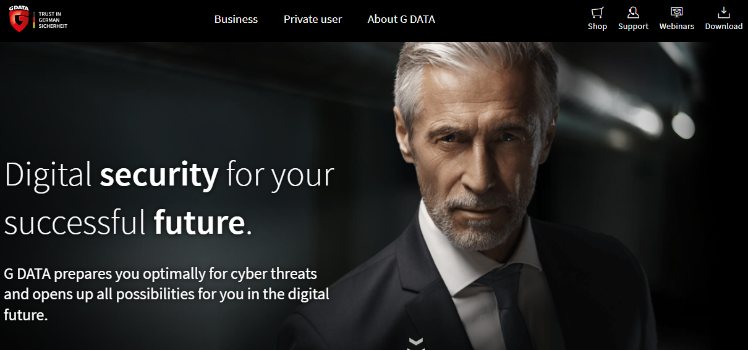The image size is (748, 350).
Task: Go to the Webinars text link
Action: click(x=676, y=27)
